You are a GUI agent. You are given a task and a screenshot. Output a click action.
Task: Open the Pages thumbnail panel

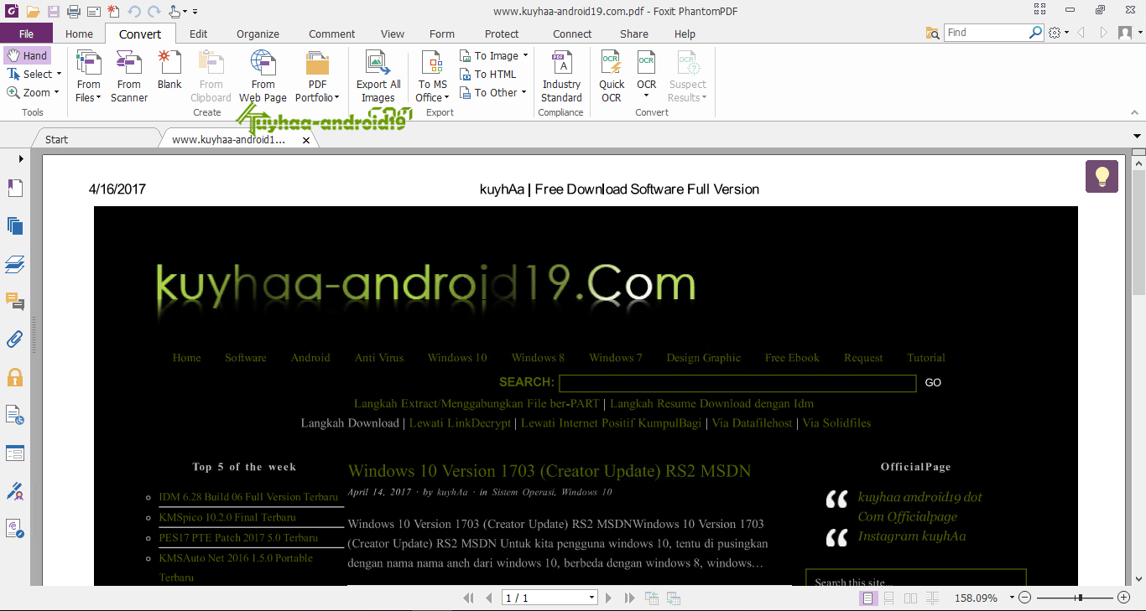pos(15,225)
